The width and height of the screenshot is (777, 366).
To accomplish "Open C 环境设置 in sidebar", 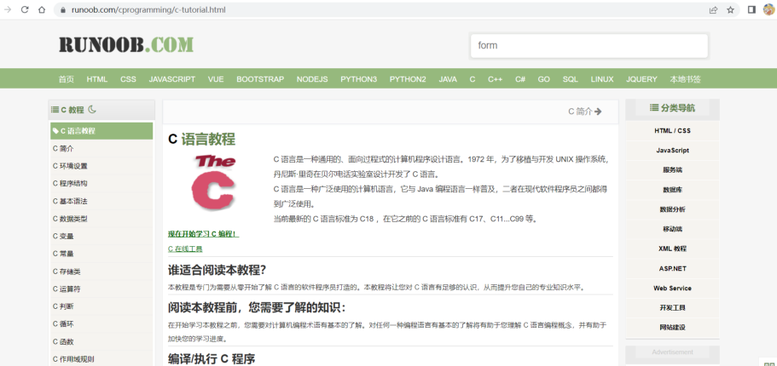I will 101,166.
